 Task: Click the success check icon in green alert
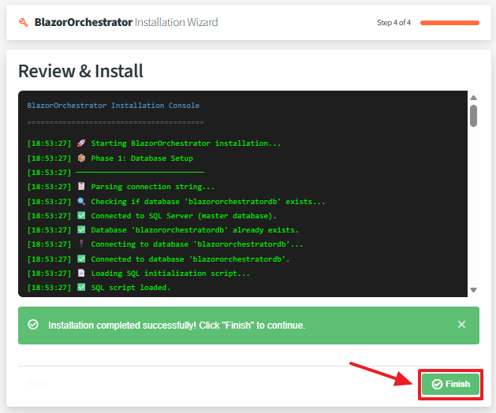[x=33, y=325]
